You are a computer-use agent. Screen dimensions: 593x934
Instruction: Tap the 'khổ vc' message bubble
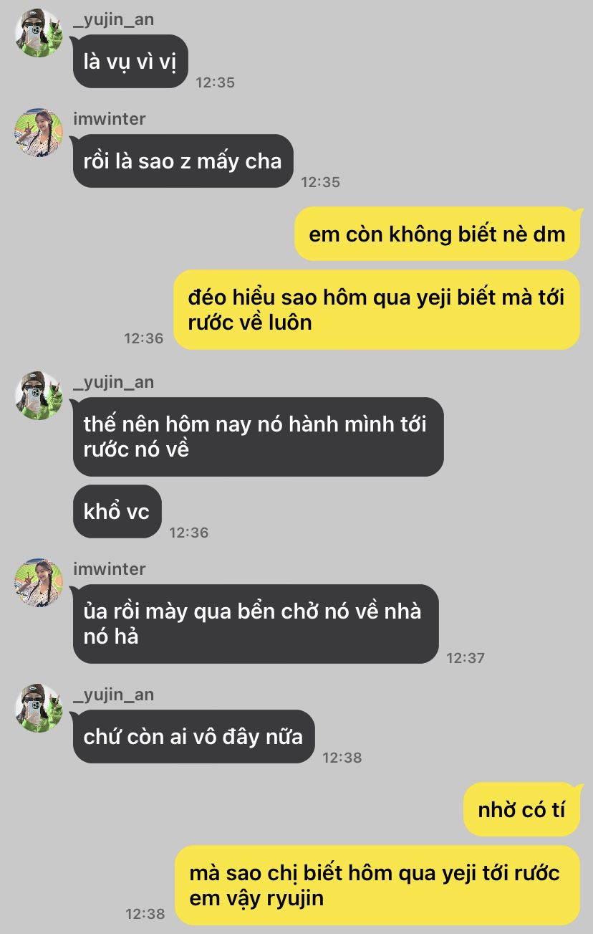pos(117,512)
